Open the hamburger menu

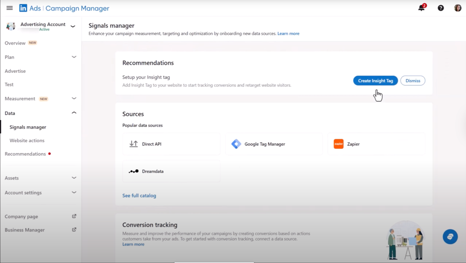(9, 8)
